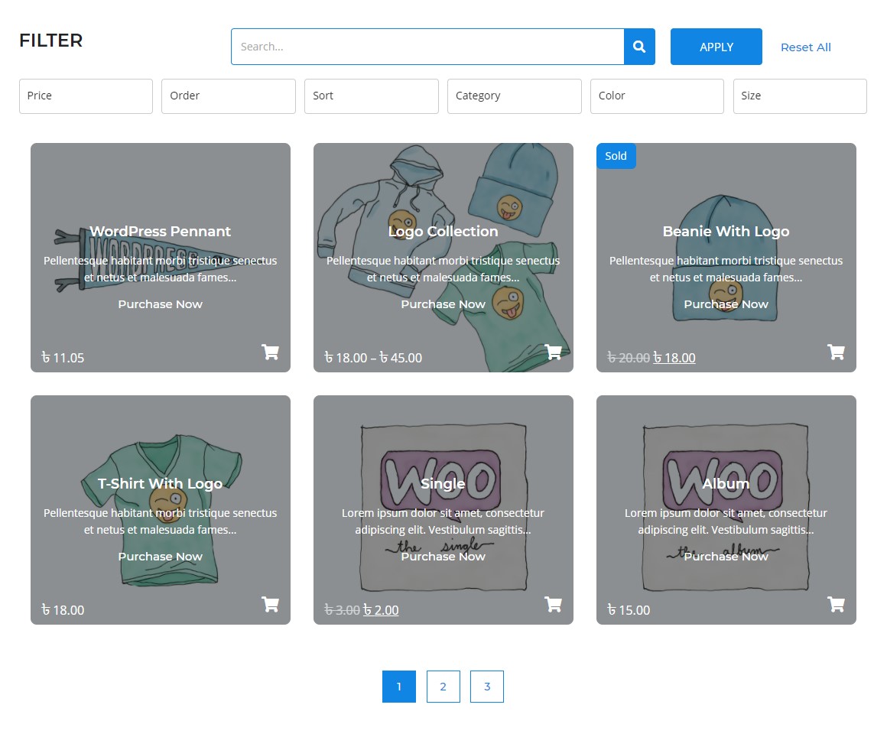Click the ৳ 15.00 Album price
Screen dimensions: 887x734
(x=629, y=610)
